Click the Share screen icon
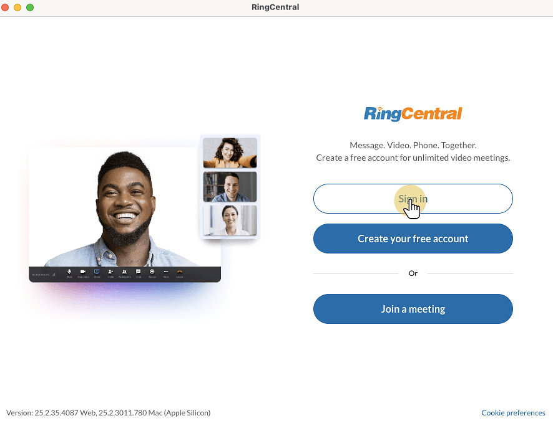Viewport: 553px width, 426px height. [x=97, y=272]
